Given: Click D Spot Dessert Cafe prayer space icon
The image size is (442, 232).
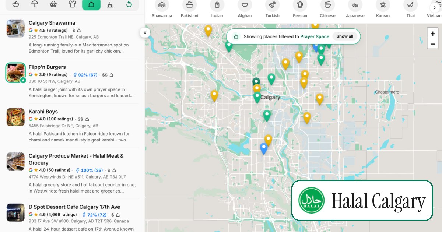Looking at the screenshot, I should (117, 215).
